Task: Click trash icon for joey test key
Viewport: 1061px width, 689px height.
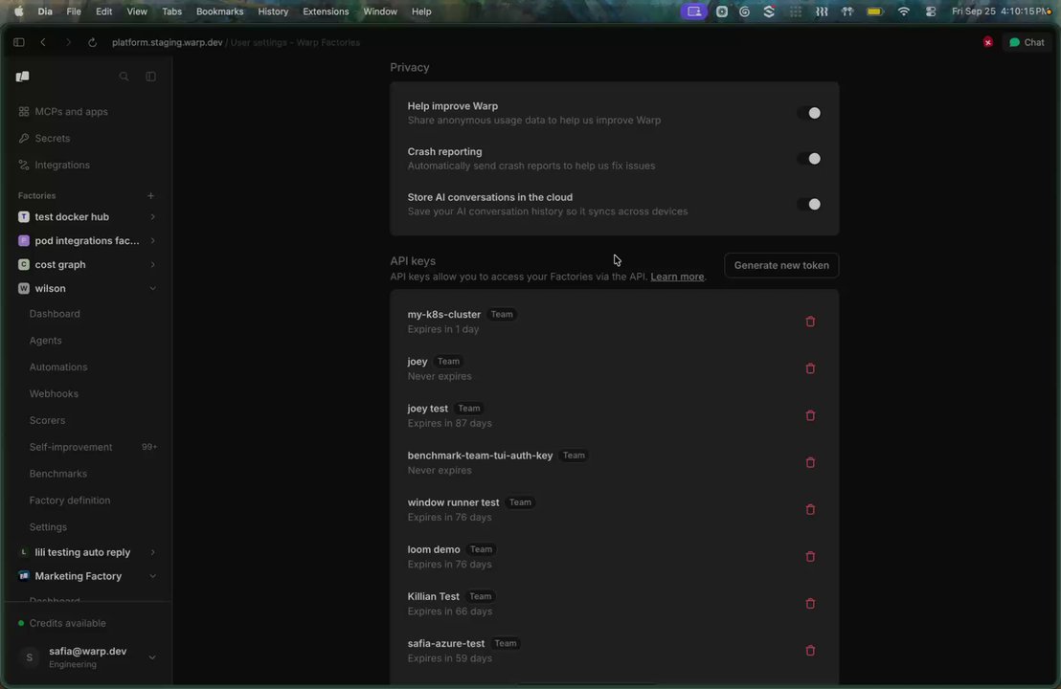Action: [810, 416]
